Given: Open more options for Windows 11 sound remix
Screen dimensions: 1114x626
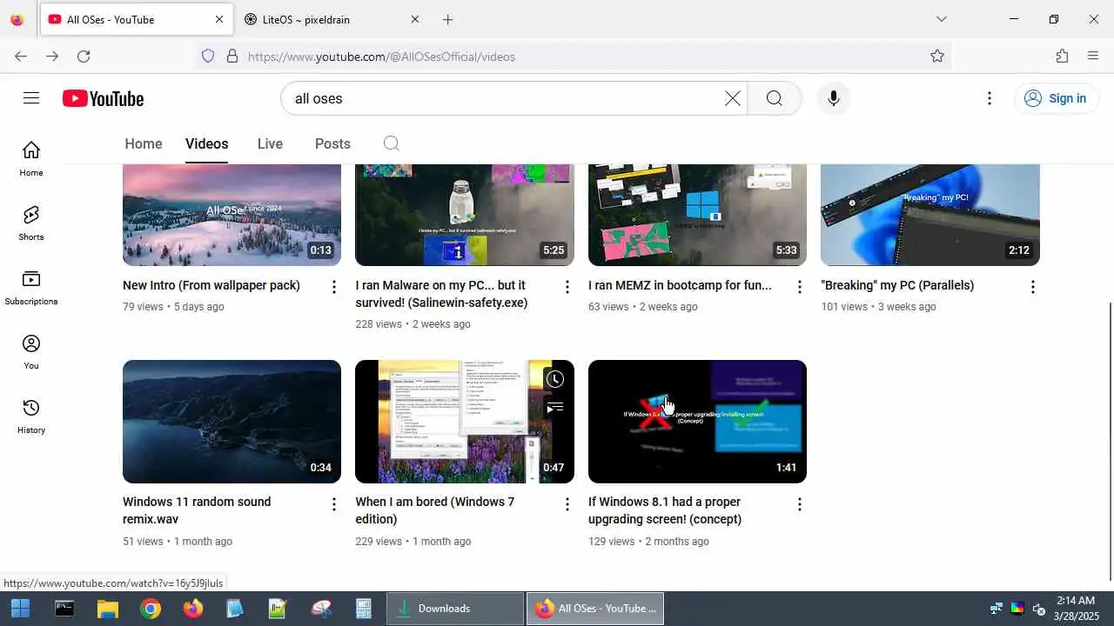Looking at the screenshot, I should [x=333, y=504].
